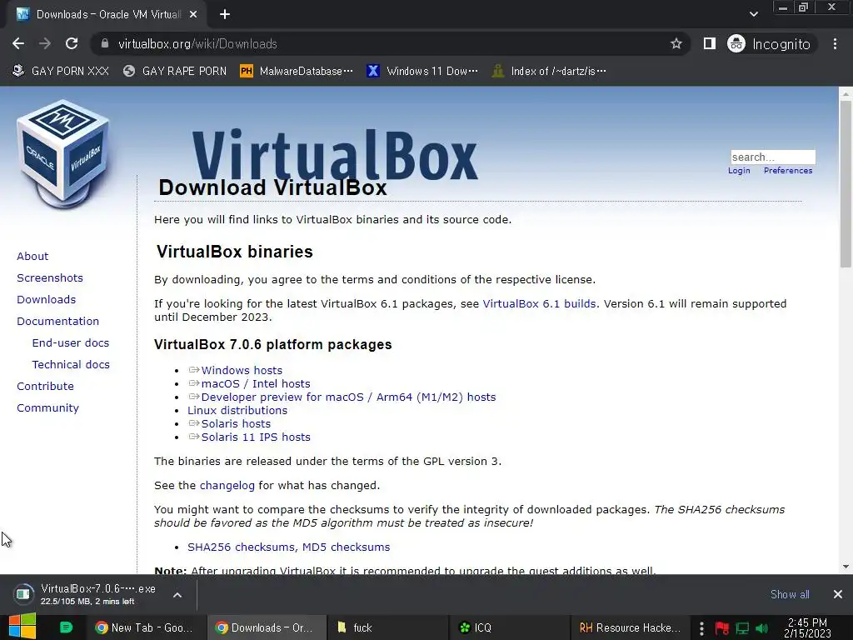Click the network tray icon

click(x=742, y=628)
